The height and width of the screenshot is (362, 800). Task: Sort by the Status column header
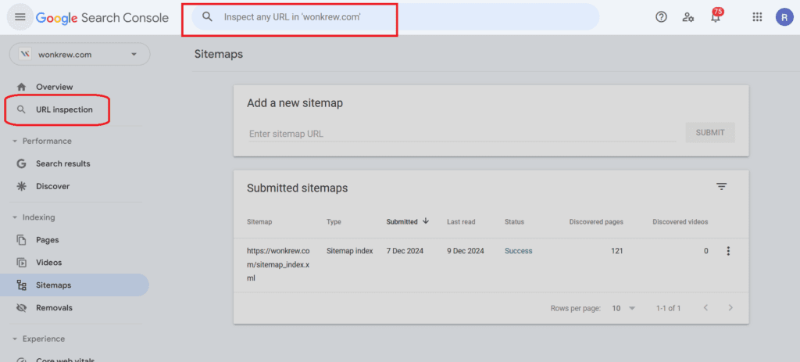(x=514, y=221)
